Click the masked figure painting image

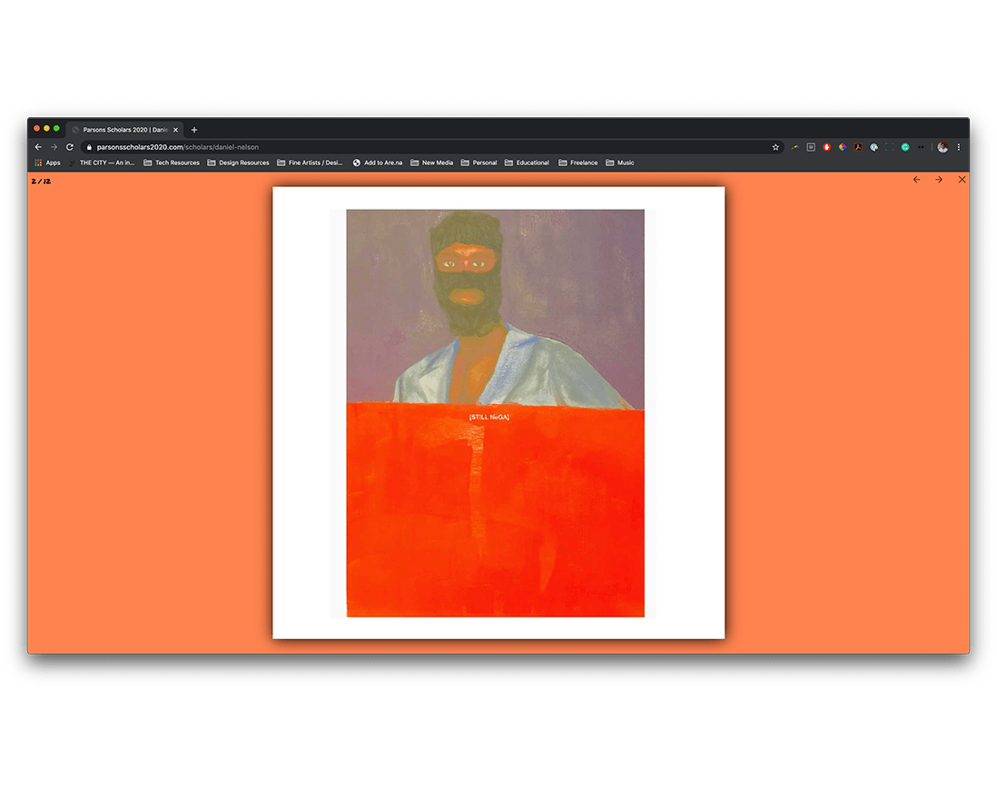click(x=495, y=413)
